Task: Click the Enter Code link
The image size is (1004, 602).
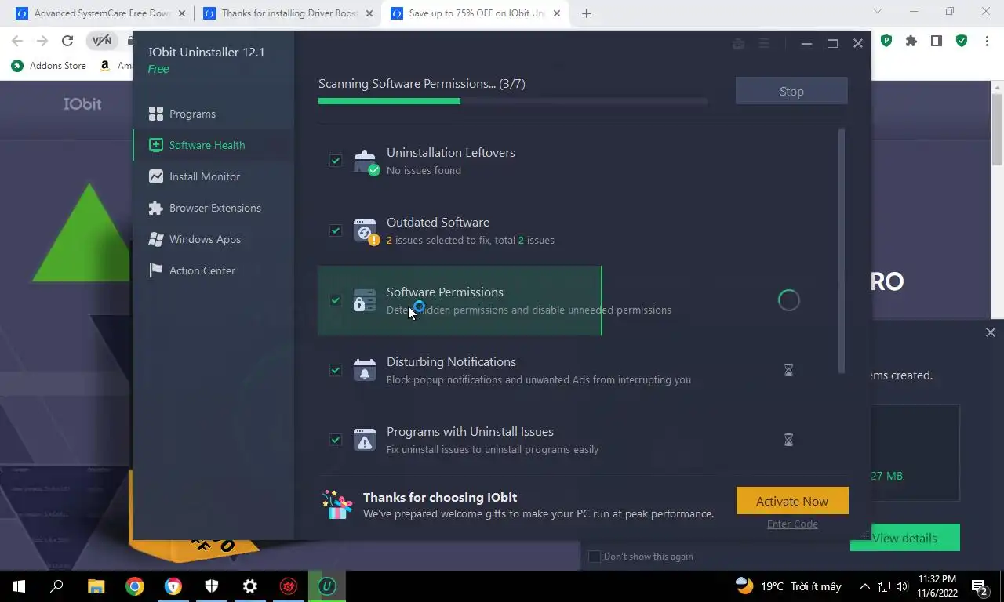Action: click(792, 524)
